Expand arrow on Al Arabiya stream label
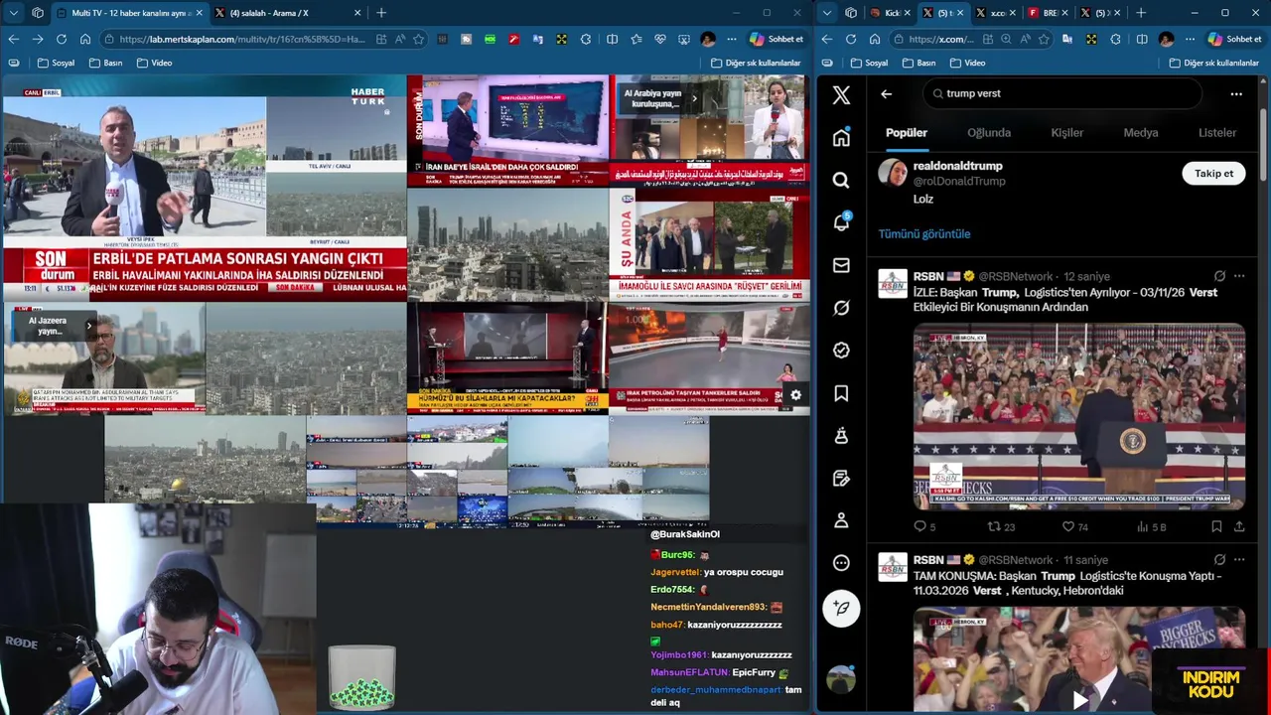 [x=694, y=98]
